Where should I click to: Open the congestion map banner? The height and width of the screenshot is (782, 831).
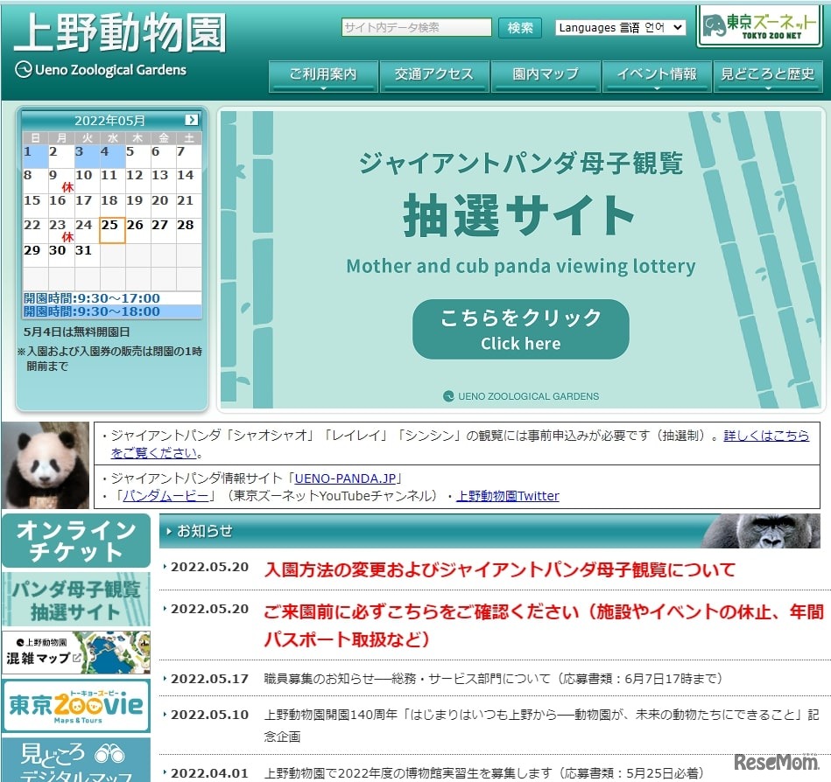click(x=76, y=653)
